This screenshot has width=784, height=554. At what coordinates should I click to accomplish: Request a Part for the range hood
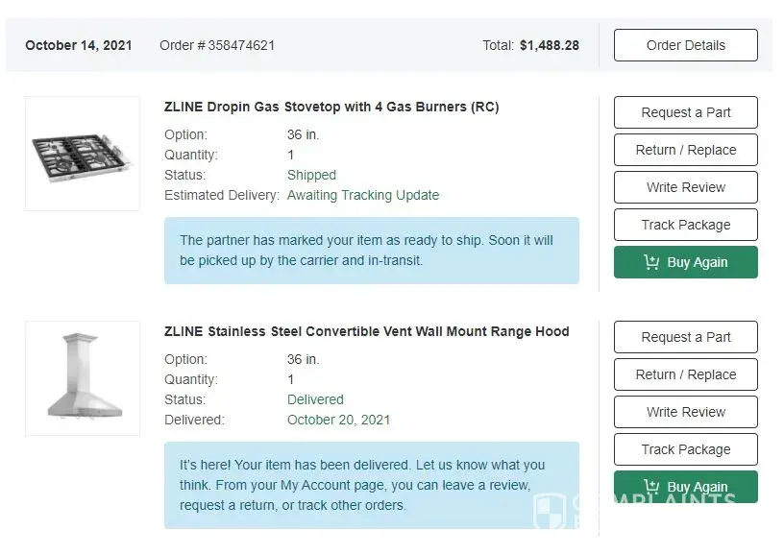tap(685, 337)
